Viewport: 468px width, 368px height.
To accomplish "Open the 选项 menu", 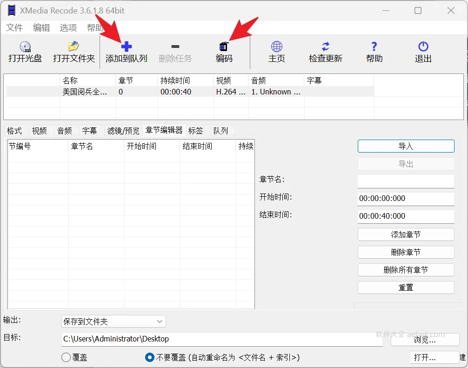I will tap(68, 28).
